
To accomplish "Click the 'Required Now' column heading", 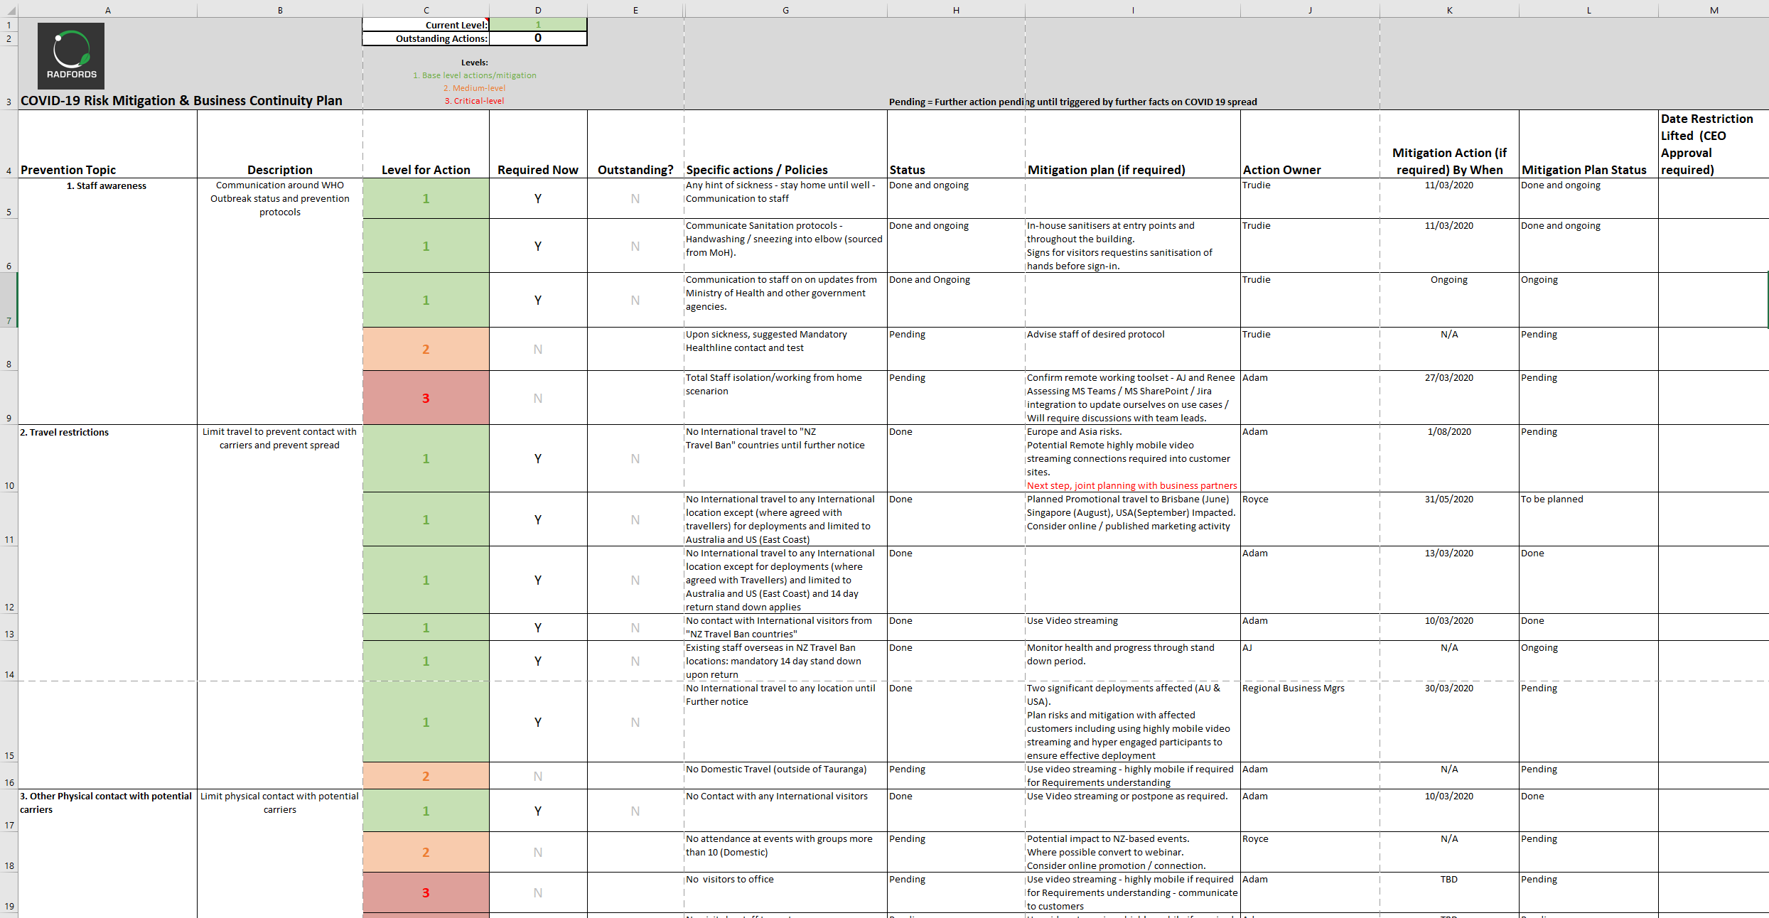I will 538,170.
